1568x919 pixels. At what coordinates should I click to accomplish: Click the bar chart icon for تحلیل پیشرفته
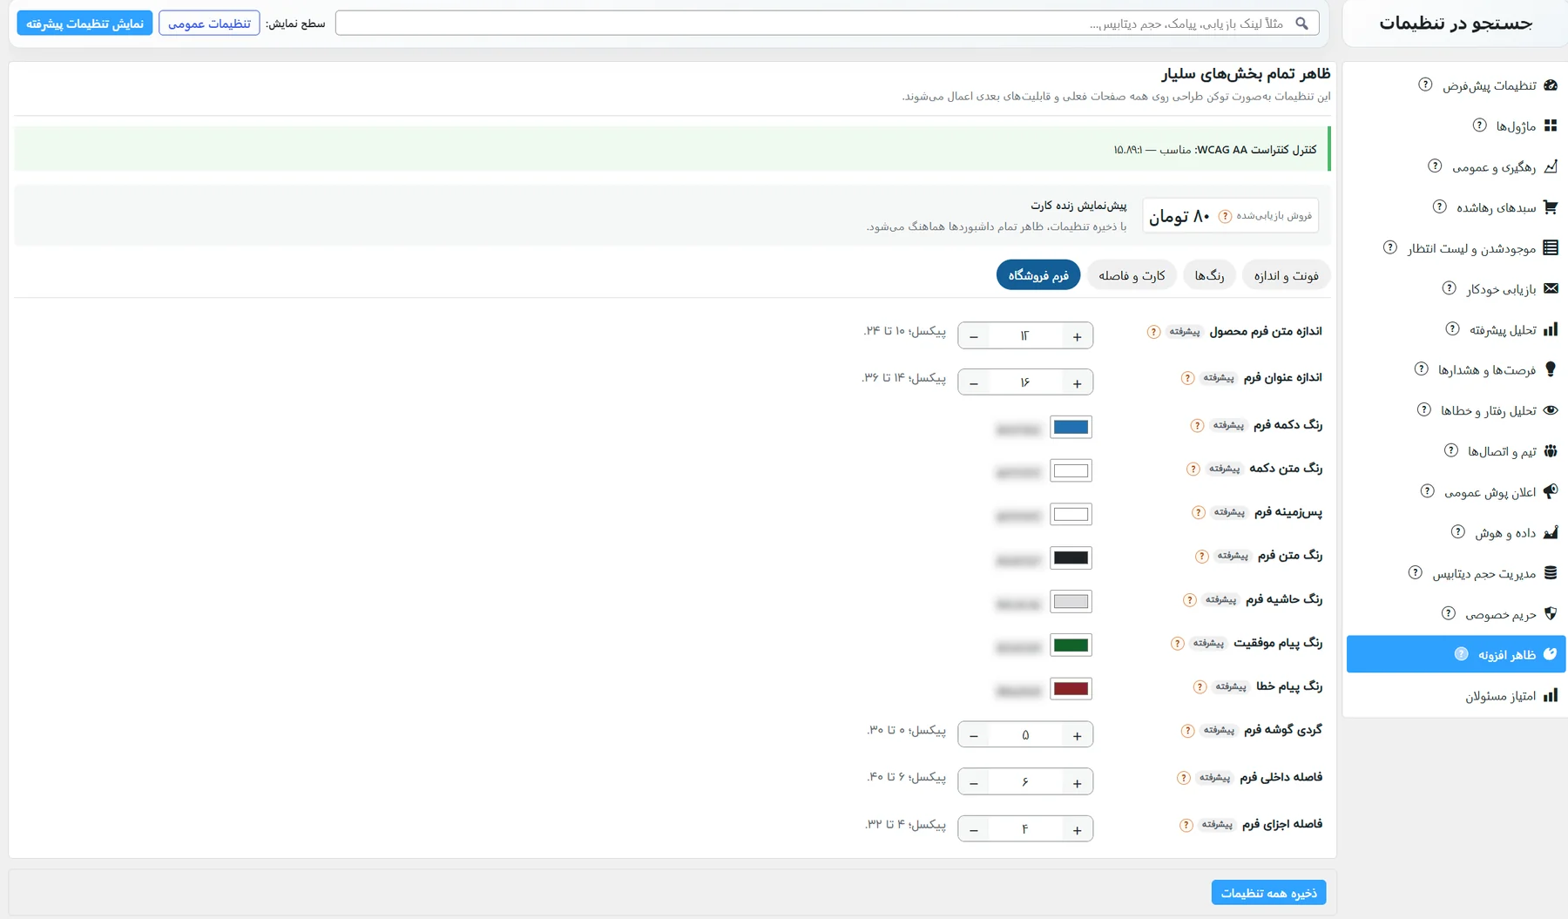point(1551,329)
